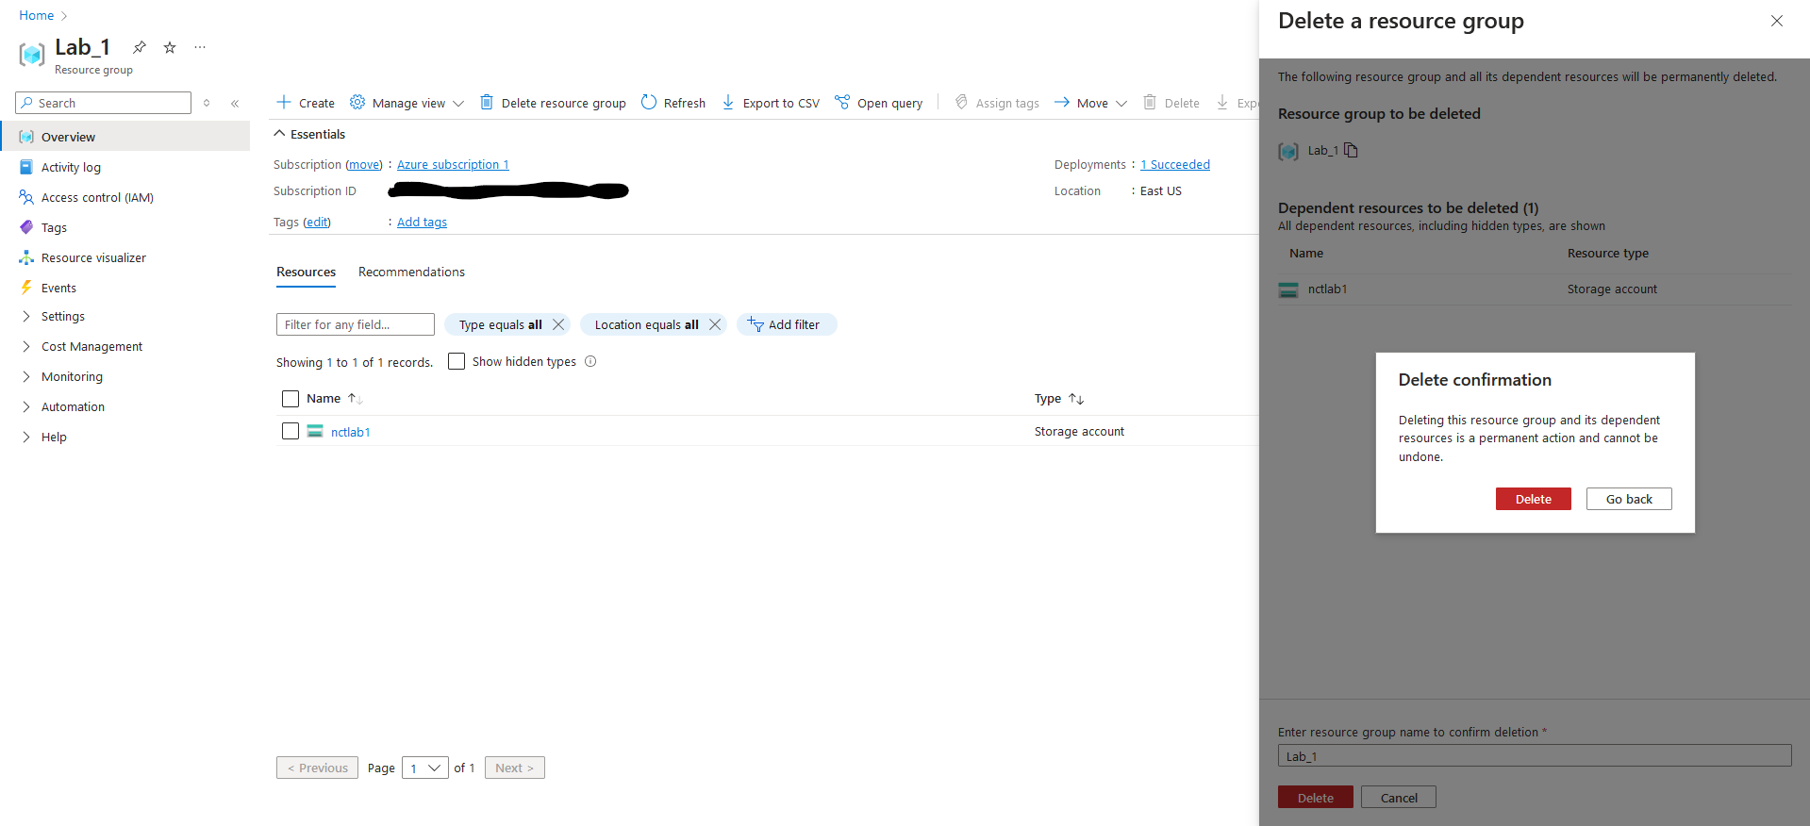
Task: Sort resources by Name column arrows
Action: point(355,399)
